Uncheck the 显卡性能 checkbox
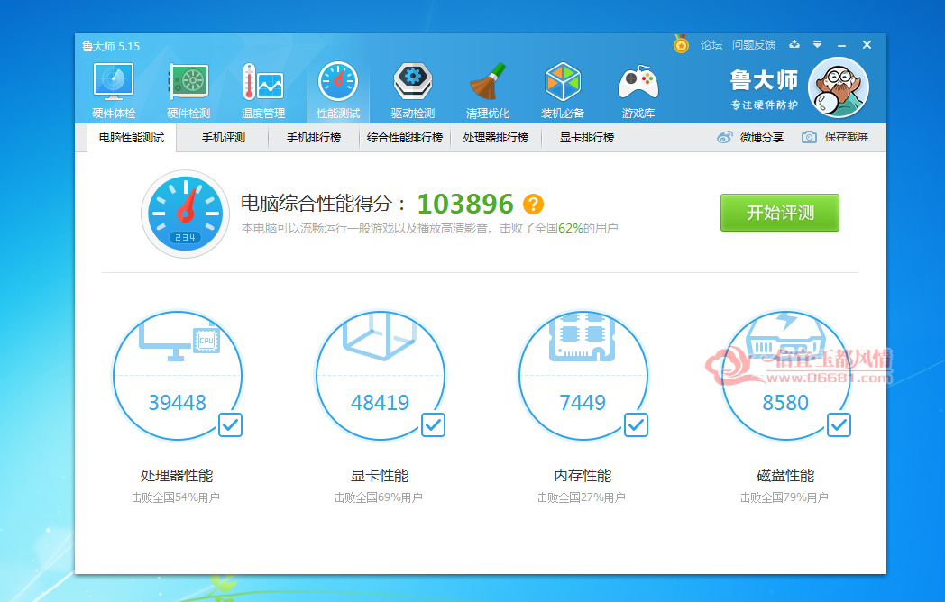This screenshot has height=602, width=945. click(434, 424)
